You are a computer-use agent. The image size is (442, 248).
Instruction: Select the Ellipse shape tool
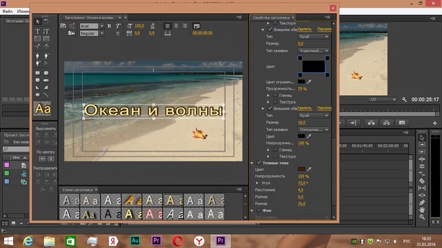click(37, 95)
